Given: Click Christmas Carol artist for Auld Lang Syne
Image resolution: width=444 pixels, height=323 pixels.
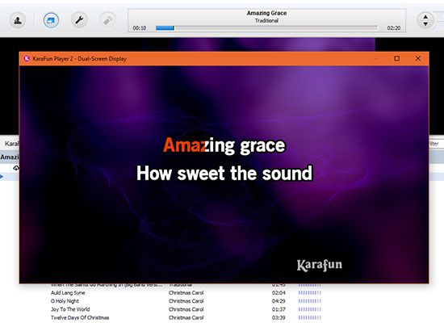Looking at the screenshot, I should point(186,292).
